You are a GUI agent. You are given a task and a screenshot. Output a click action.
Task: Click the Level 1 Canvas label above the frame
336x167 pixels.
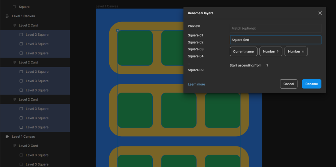tap(108, 6)
